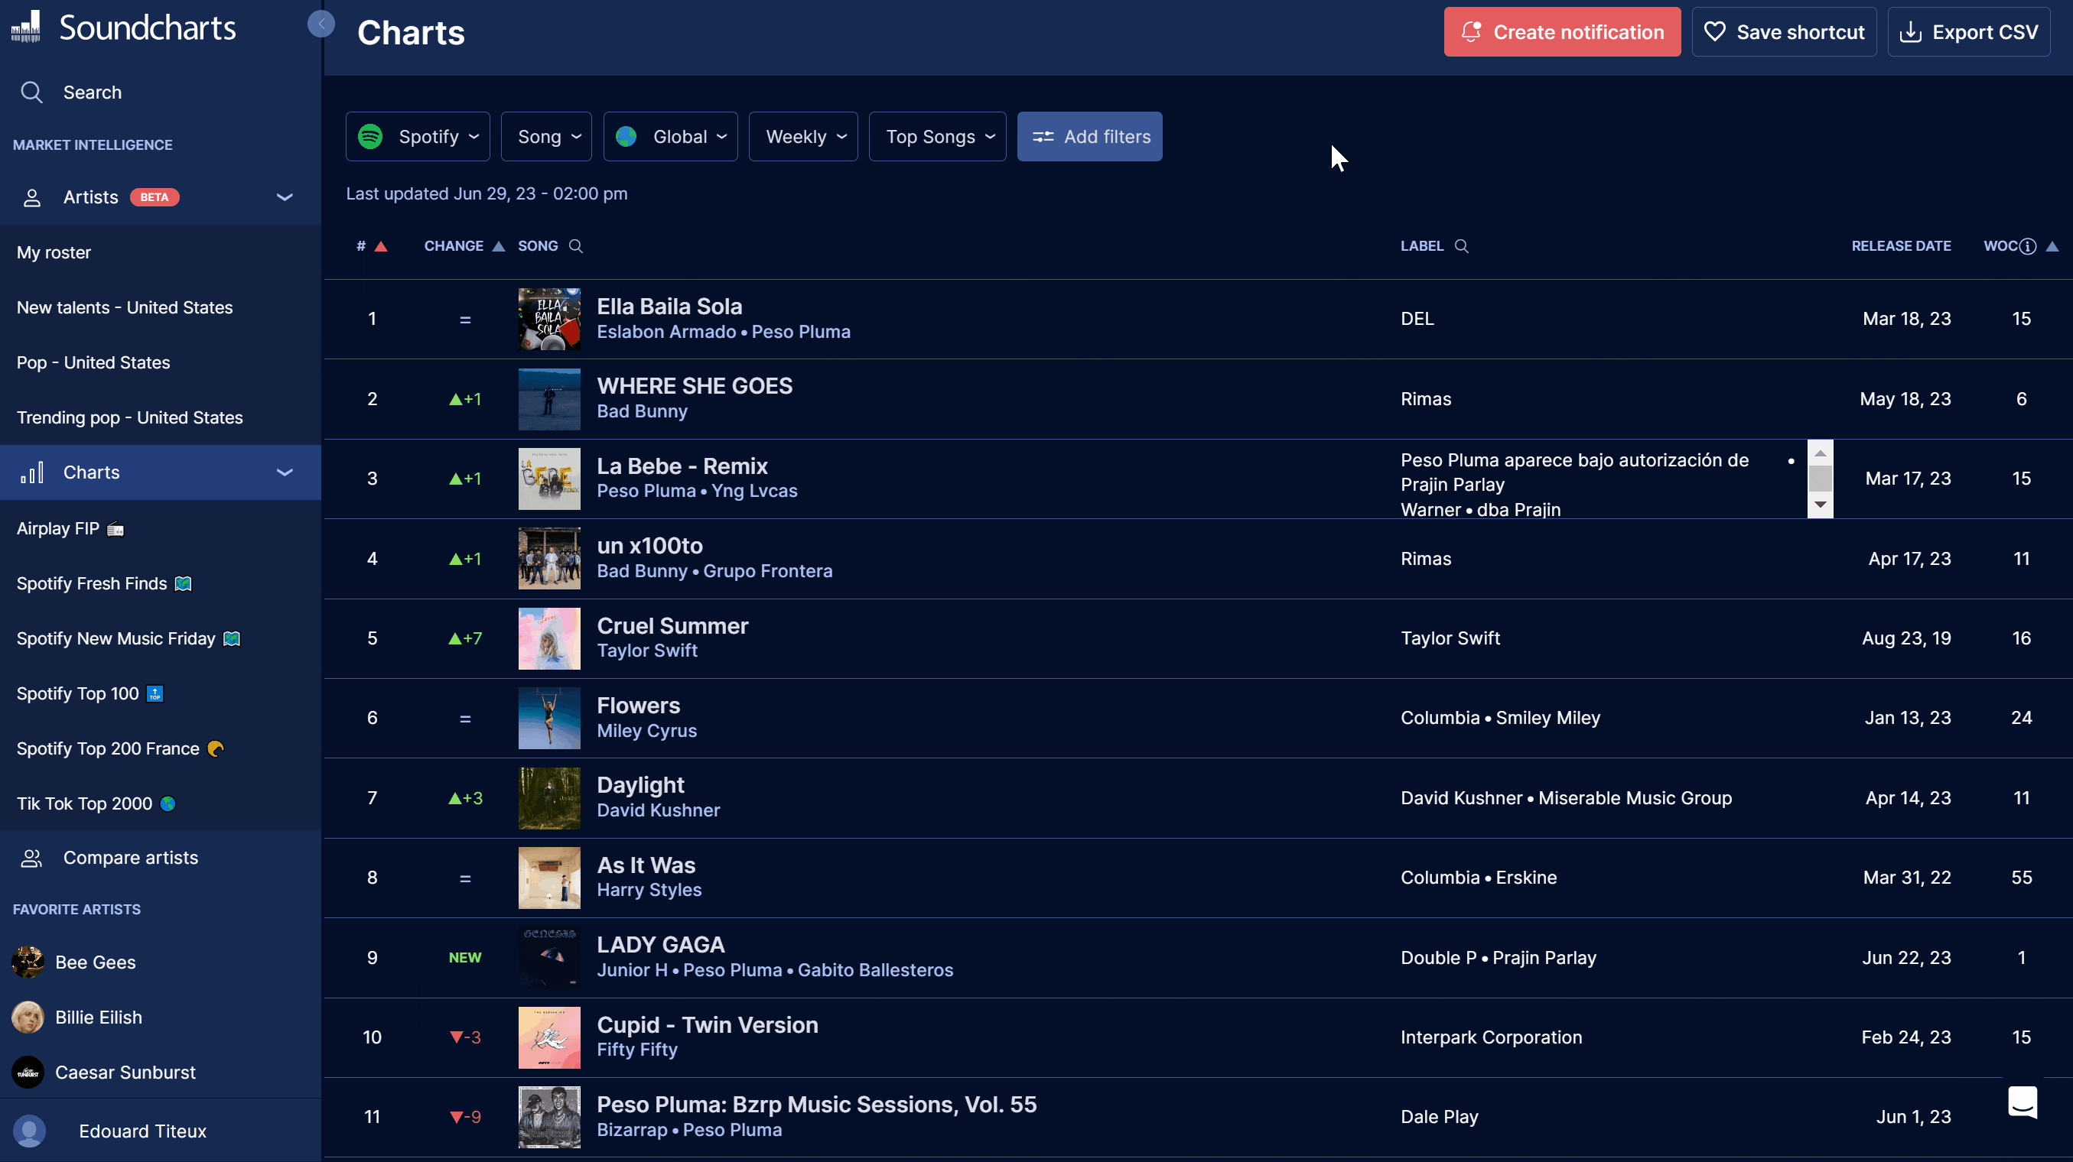Open Spotify Top 100 chart shortcut
Screen dimensions: 2073x1162
(78, 693)
